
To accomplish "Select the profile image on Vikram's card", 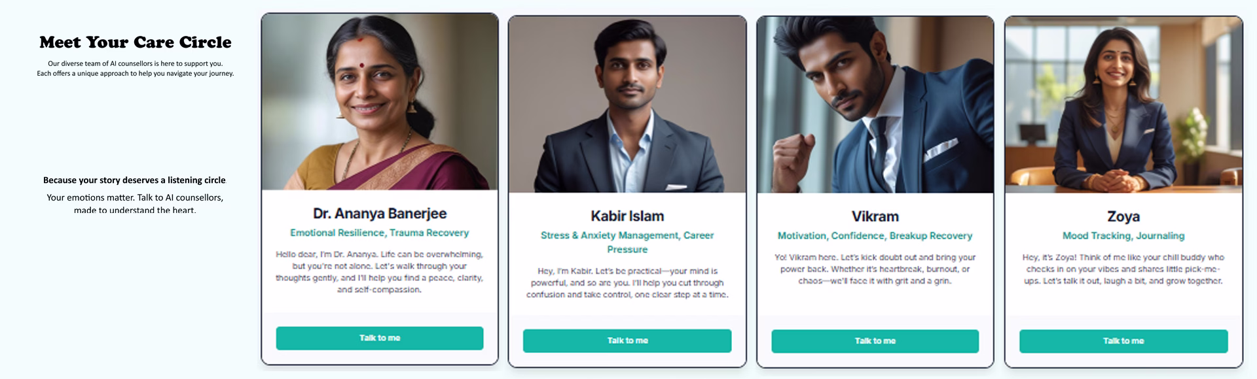I will click(x=875, y=105).
